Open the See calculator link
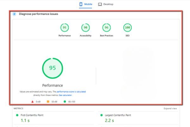The image size is (190, 127). point(65,95)
